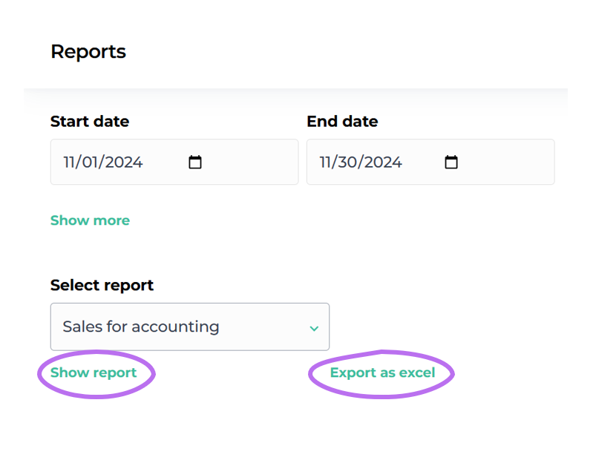Click the chevron in Select report dropdown
Screen dimensions: 593x466
314,328
